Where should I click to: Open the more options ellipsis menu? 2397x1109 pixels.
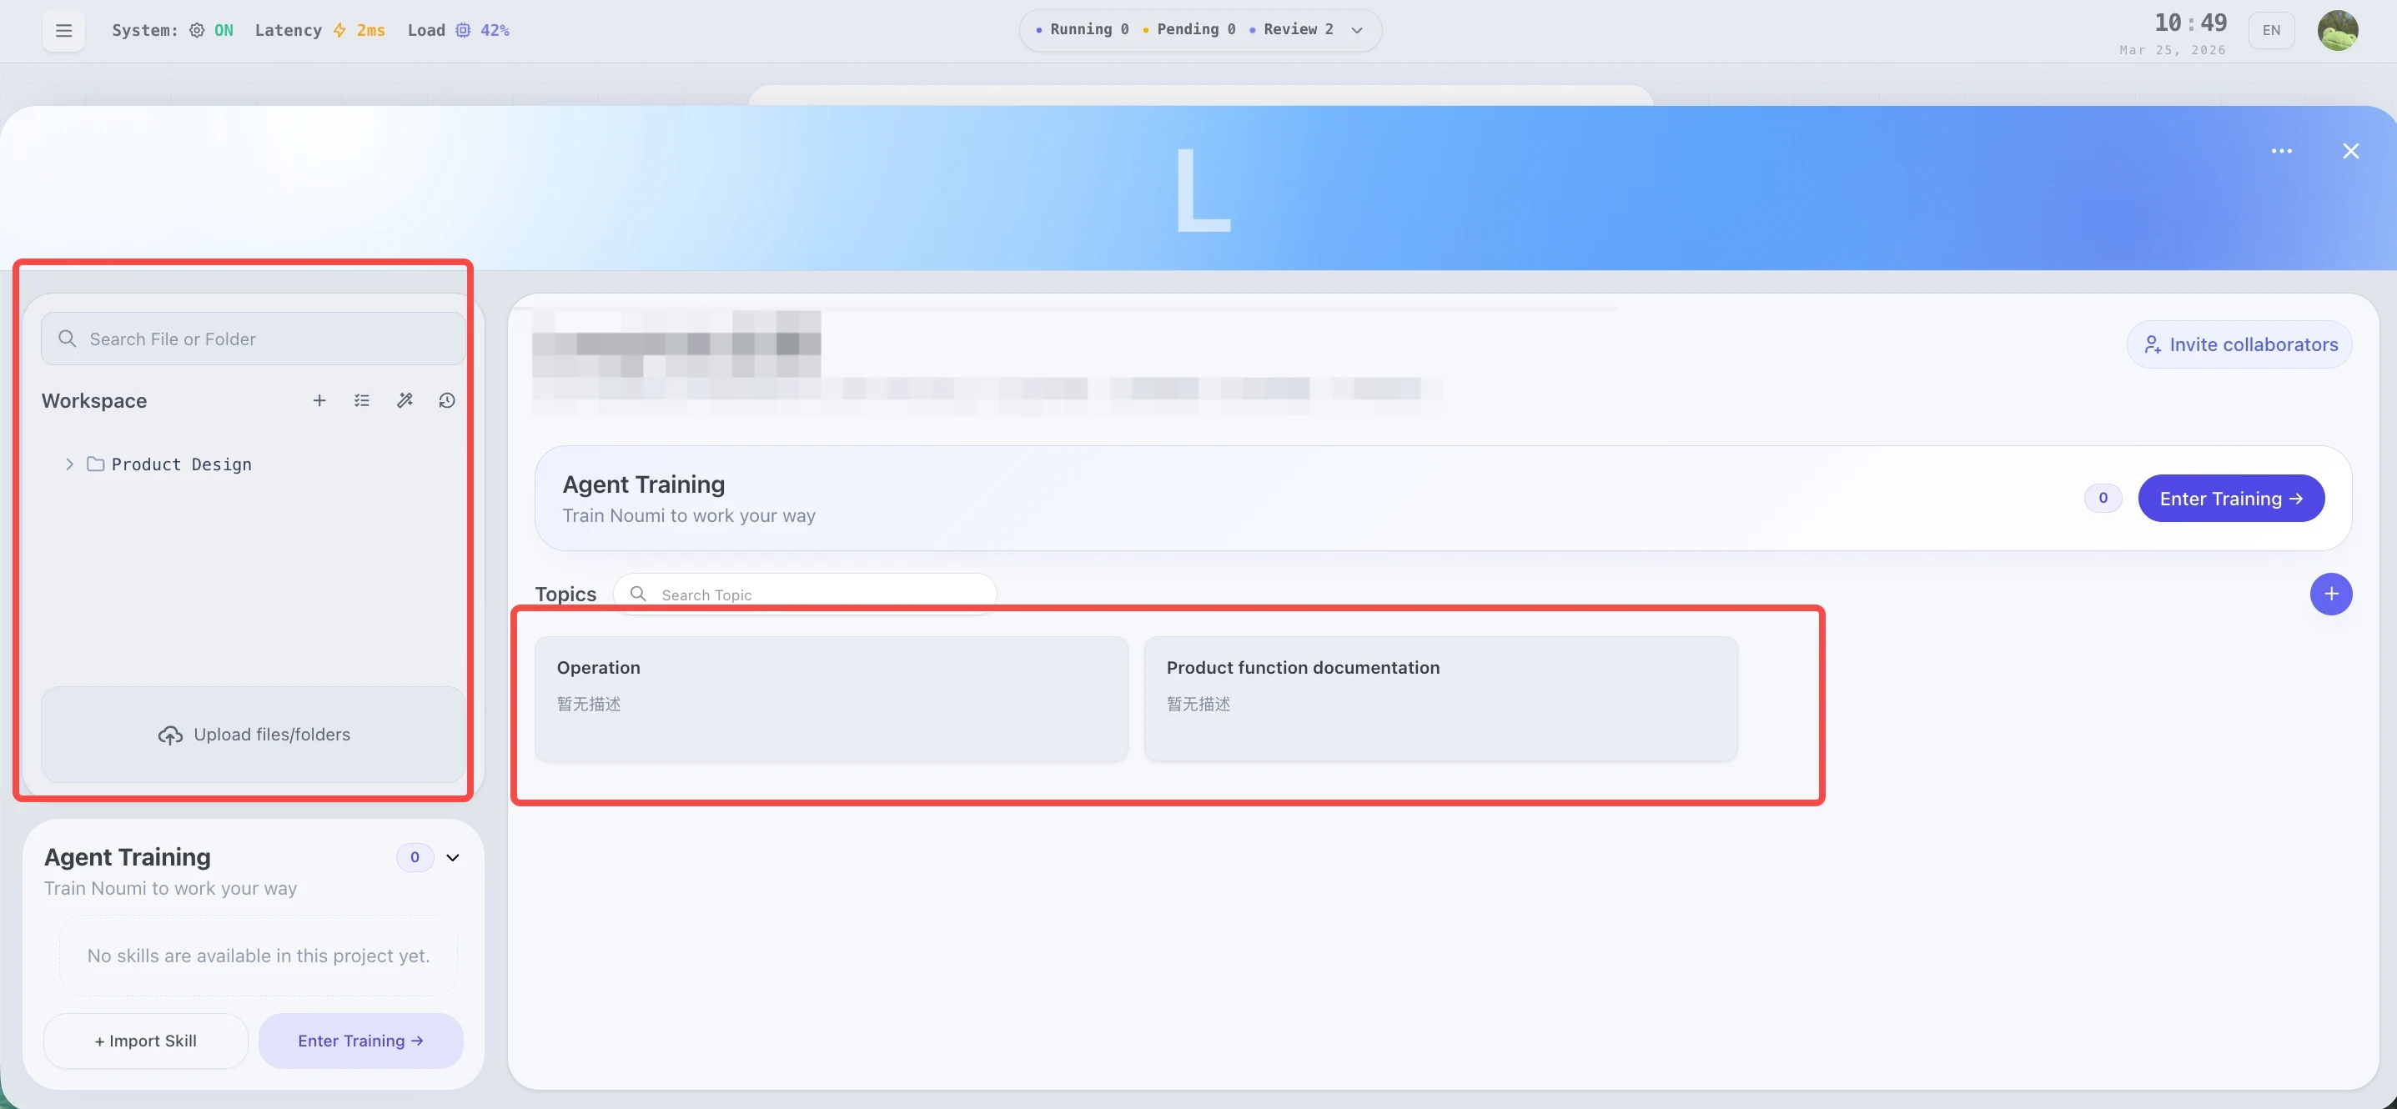[2281, 151]
